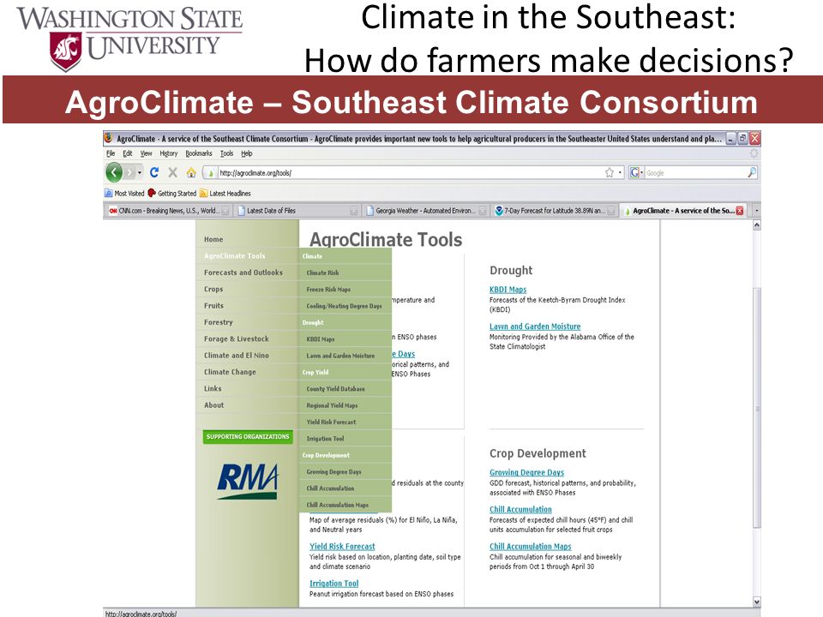Open Climate and El Nino sidebar item
This screenshot has width=823, height=617.
pos(237,355)
